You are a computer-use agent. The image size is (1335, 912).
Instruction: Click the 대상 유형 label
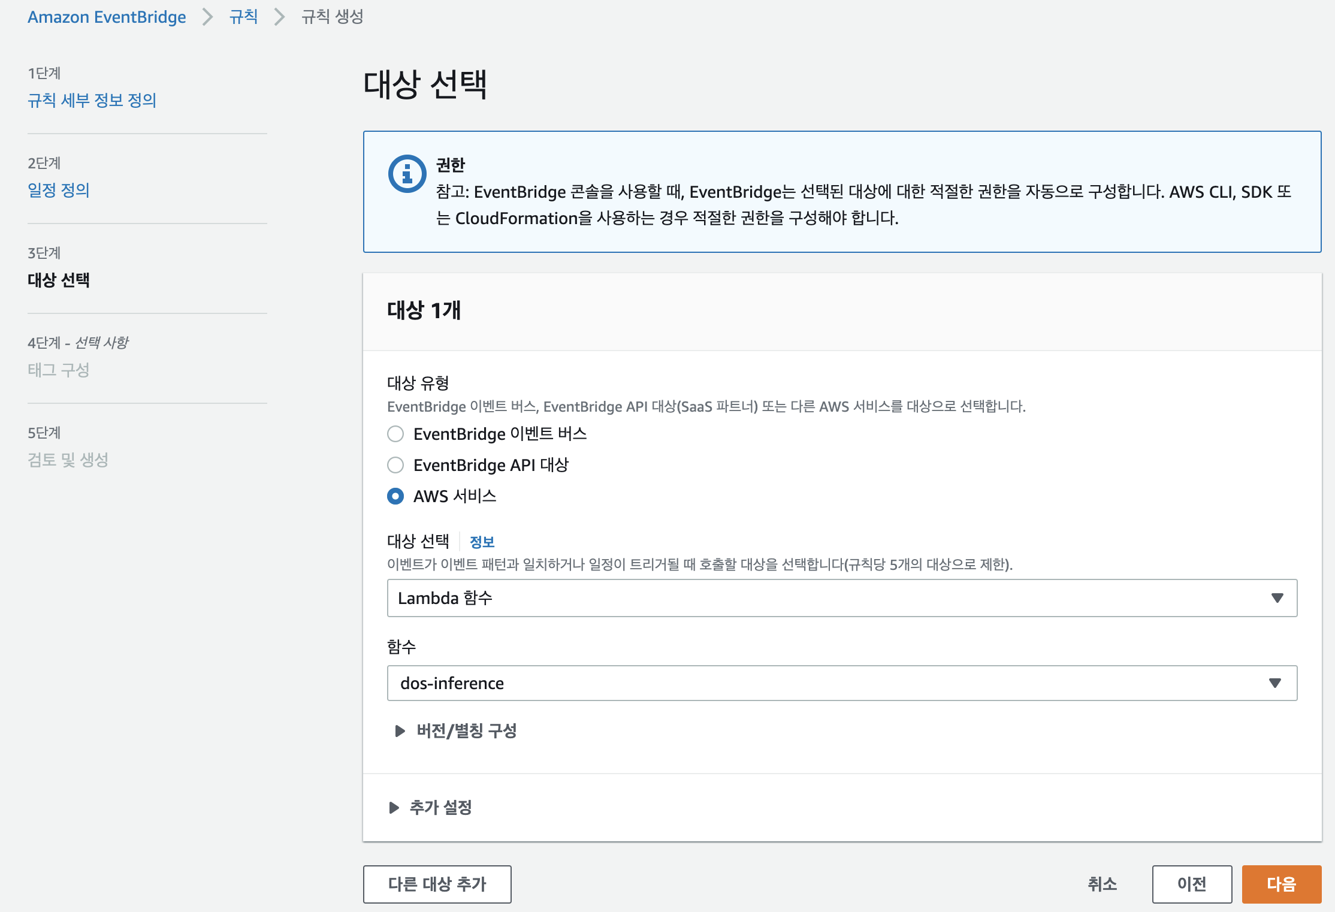pos(418,383)
